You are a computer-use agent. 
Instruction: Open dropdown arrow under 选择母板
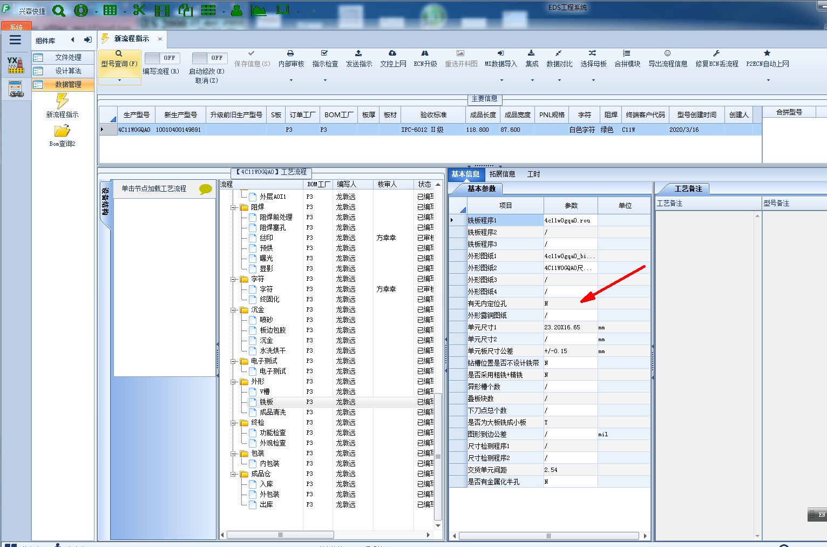(x=593, y=80)
